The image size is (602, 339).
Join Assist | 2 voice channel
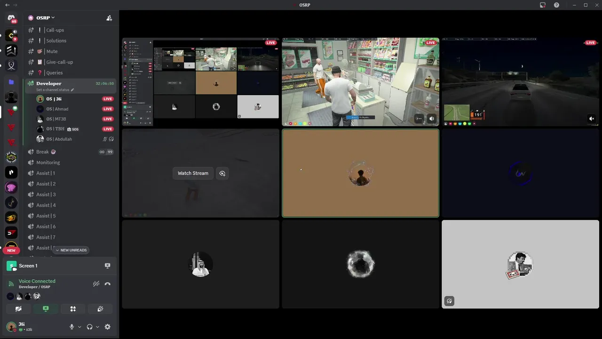71,184
